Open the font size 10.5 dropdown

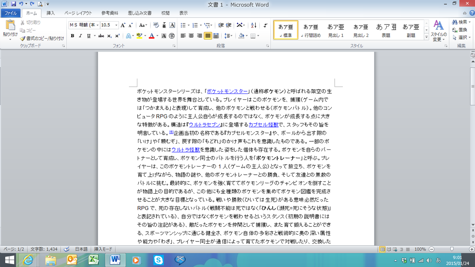click(x=116, y=25)
